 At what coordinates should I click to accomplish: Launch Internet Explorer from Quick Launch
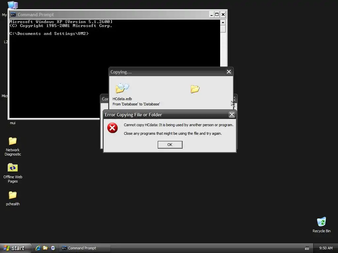point(38,248)
